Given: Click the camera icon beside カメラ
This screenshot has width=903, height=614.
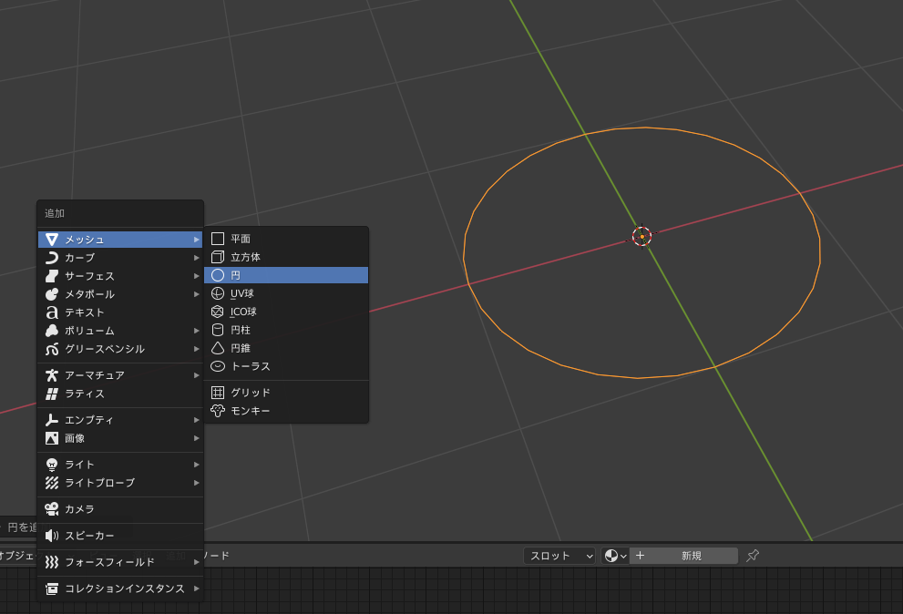Looking at the screenshot, I should [52, 509].
